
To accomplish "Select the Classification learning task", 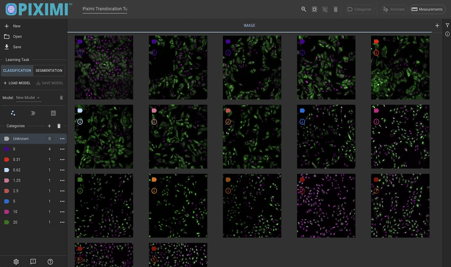I will 17,71.
